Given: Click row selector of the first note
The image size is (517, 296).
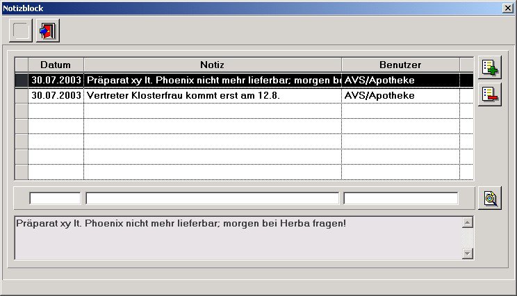Looking at the screenshot, I should point(21,80).
